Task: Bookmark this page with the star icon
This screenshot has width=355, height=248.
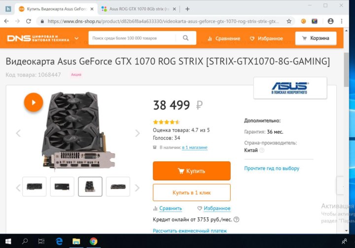Action: [289, 21]
